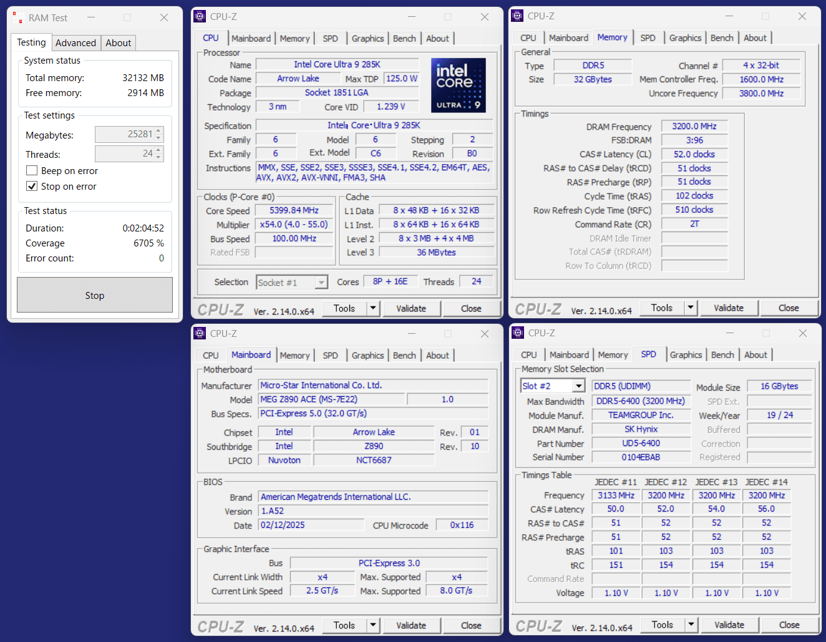Click the BIOS version 1.A52 field
This screenshot has height=642, width=826.
tap(373, 511)
